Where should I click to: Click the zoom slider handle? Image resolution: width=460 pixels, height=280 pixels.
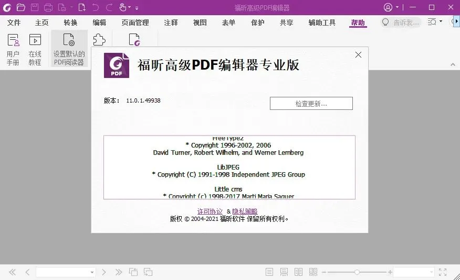tap(357, 272)
